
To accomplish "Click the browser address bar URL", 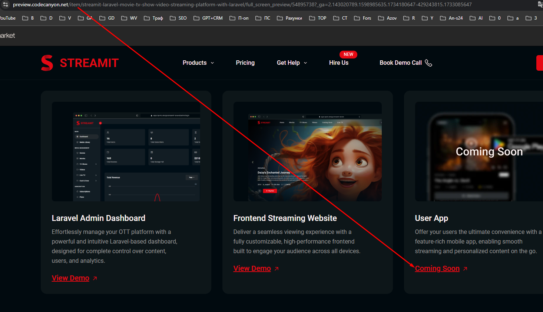I will pos(242,4).
